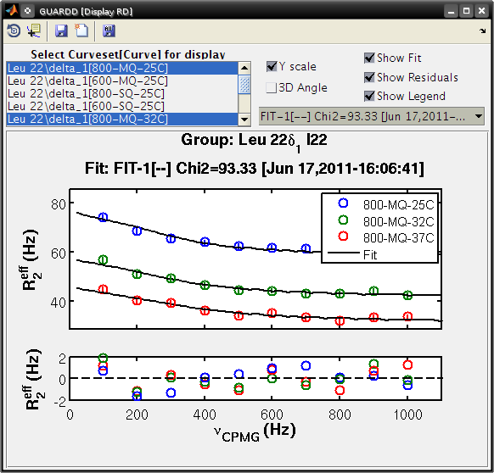Click the 800-MQ-25C legend entry
This screenshot has height=473, width=494.
pyautogui.click(x=386, y=204)
